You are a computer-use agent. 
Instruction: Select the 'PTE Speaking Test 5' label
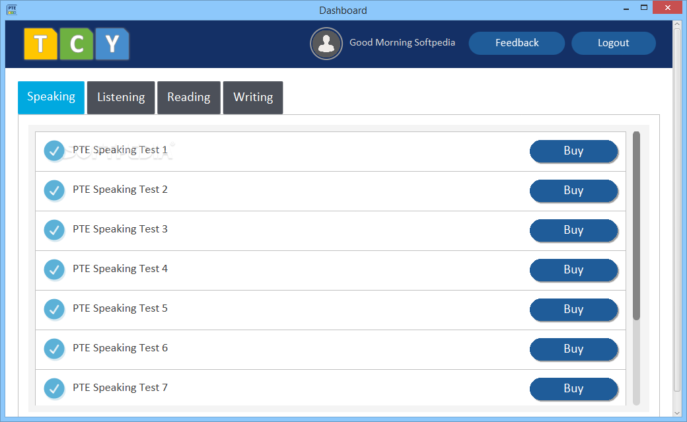tap(120, 308)
